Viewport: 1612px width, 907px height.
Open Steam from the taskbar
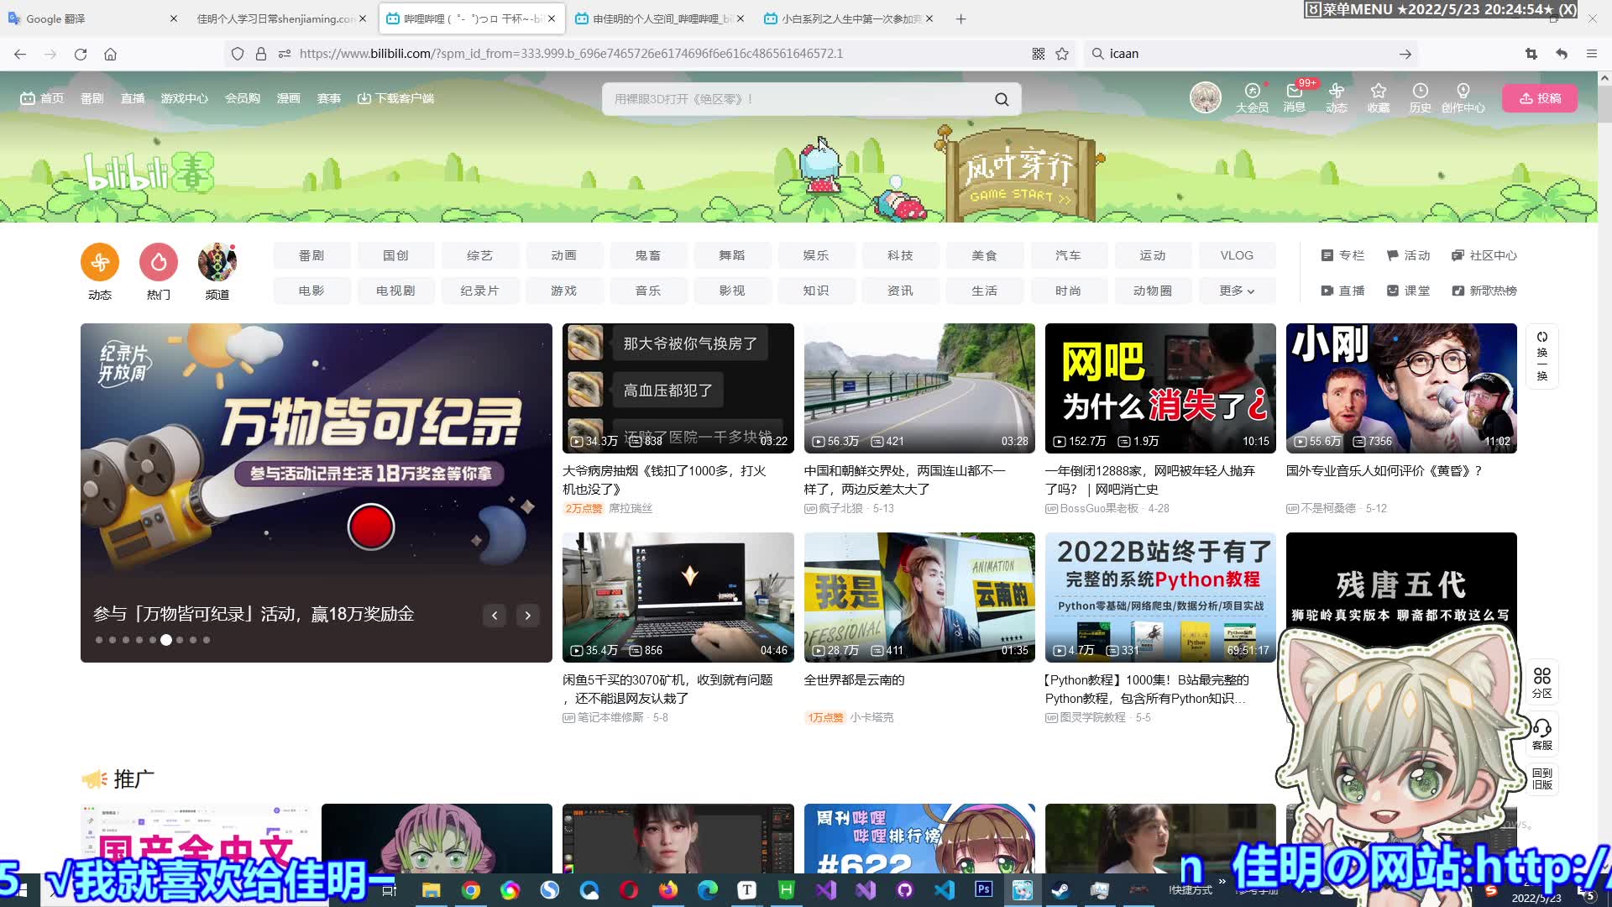[1060, 889]
